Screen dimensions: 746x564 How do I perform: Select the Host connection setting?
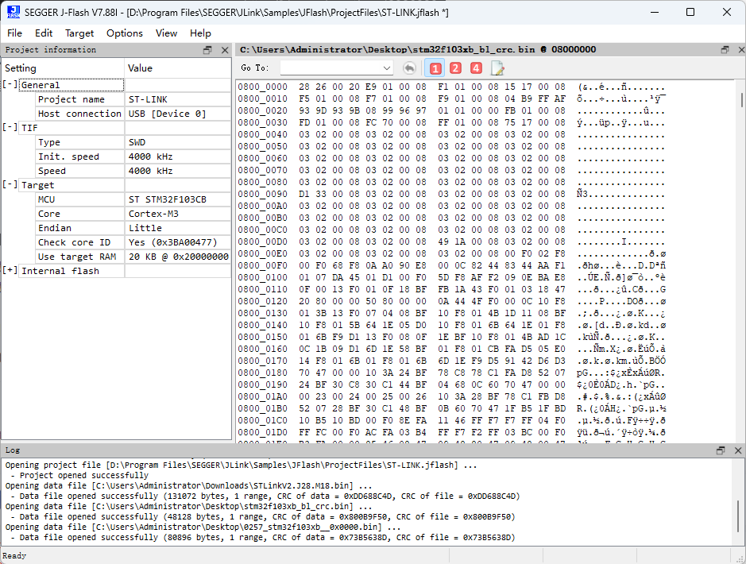[79, 114]
